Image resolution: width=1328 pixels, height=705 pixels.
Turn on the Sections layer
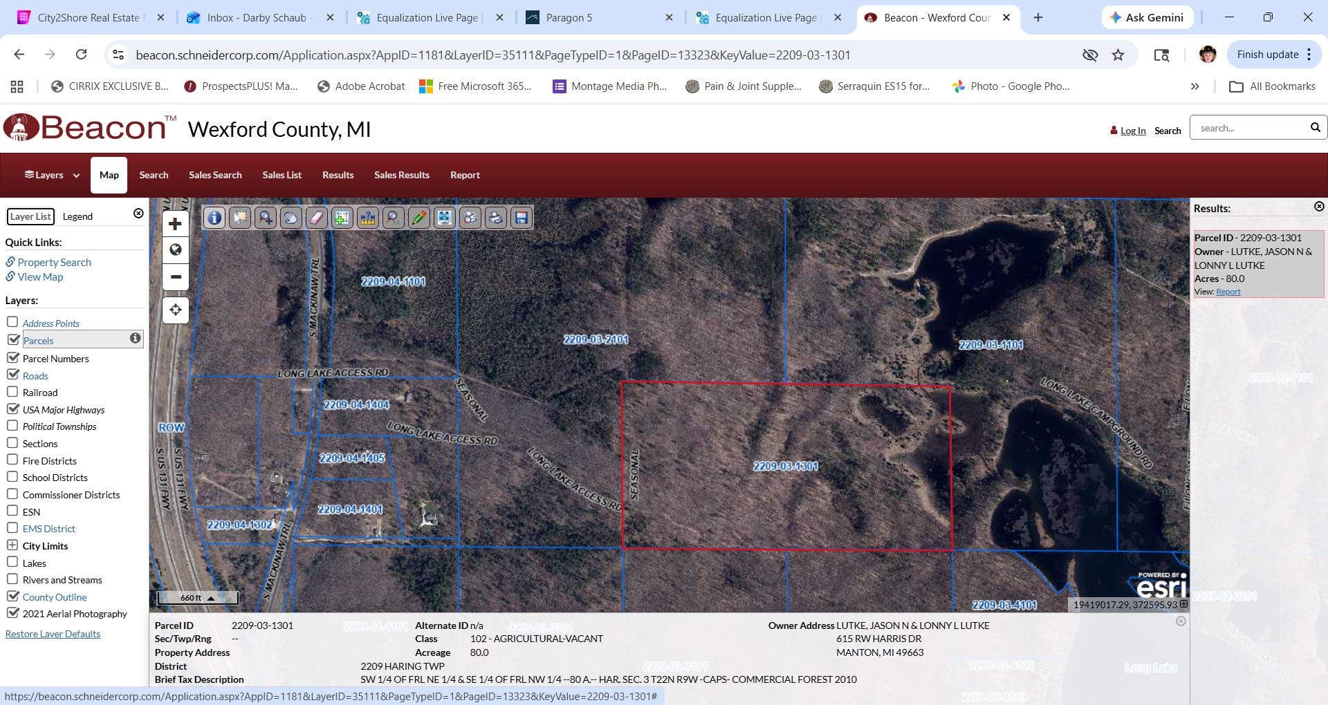pyautogui.click(x=12, y=443)
